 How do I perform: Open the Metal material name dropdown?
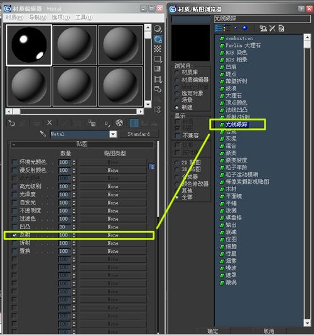[113, 134]
